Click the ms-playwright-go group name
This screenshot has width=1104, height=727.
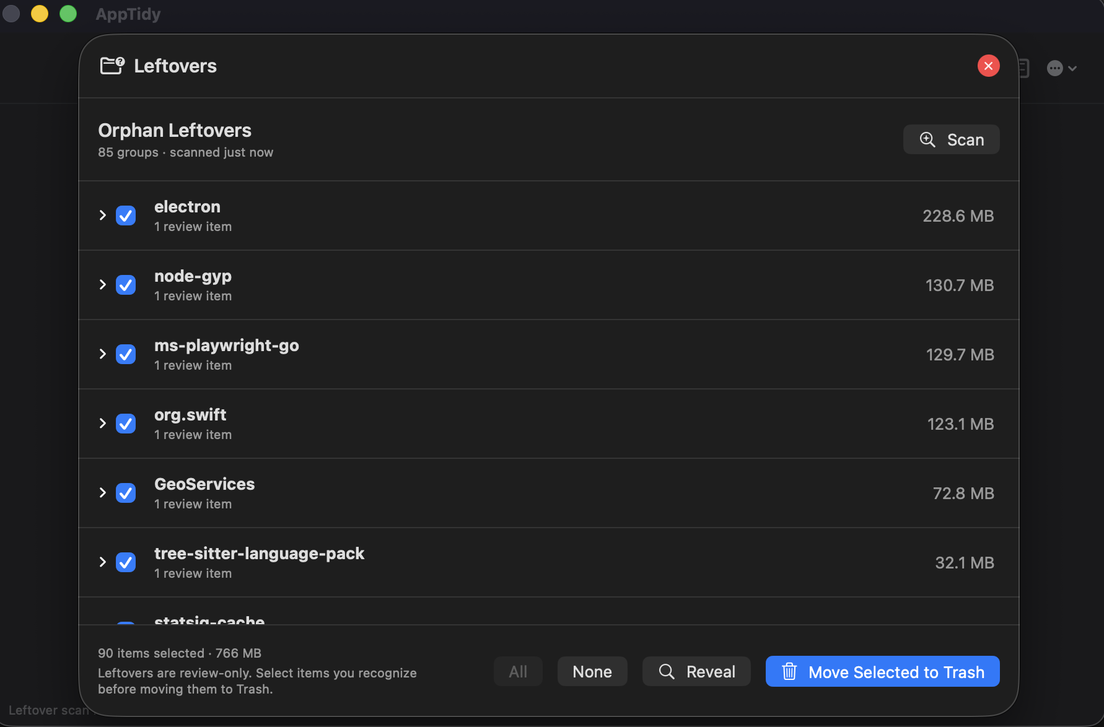227,346
